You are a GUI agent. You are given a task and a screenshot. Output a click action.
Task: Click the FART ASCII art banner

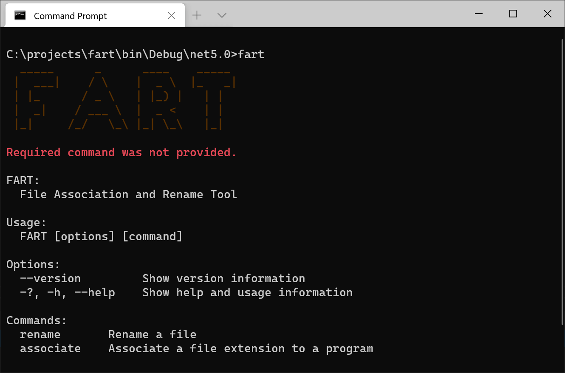point(125,101)
